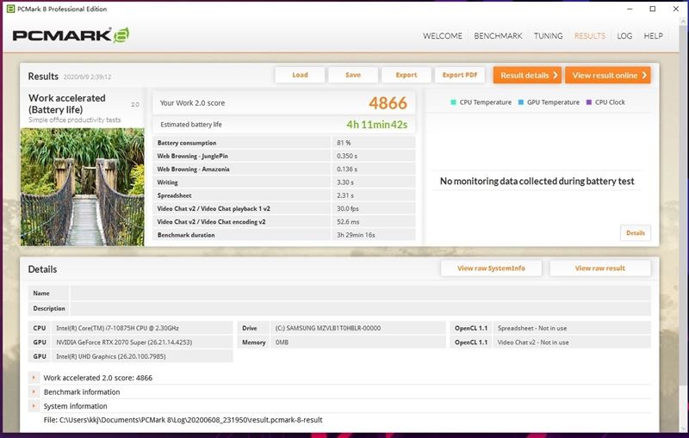The width and height of the screenshot is (689, 438).
Task: Toggle GPU Temperature legend swatch
Action: [521, 102]
